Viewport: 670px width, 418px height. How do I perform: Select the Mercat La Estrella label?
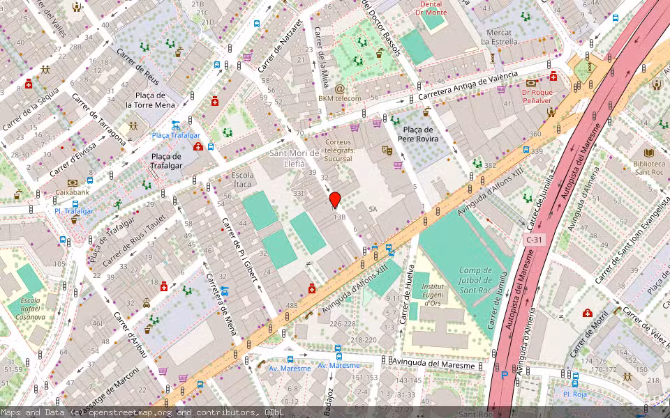click(500, 38)
